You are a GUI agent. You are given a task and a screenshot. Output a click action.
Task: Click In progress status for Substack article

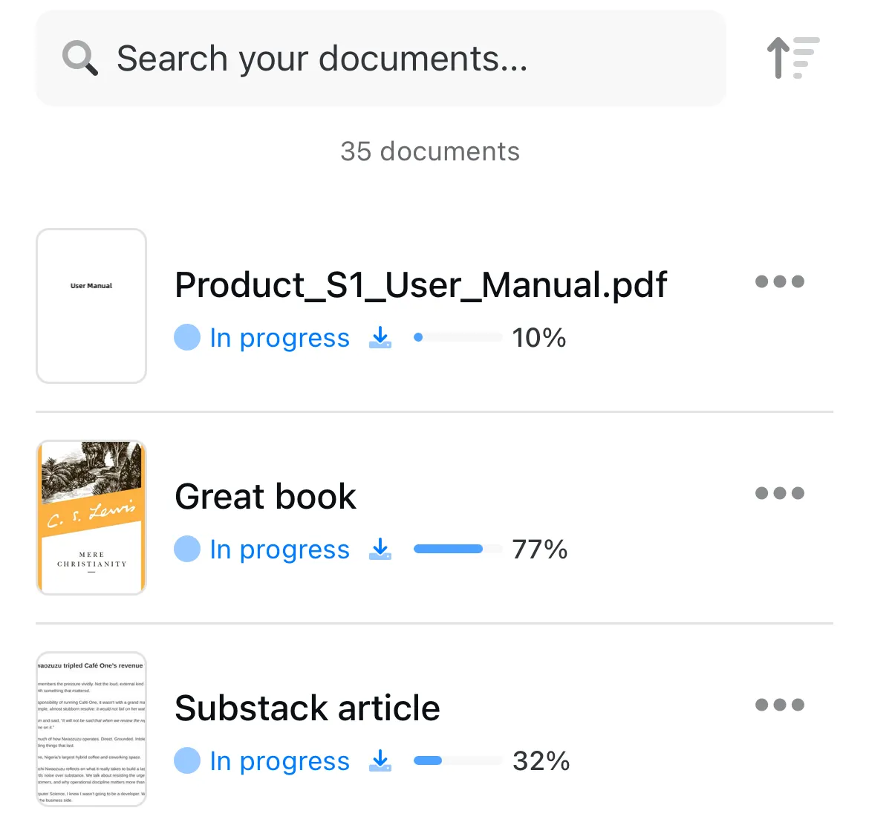point(279,761)
